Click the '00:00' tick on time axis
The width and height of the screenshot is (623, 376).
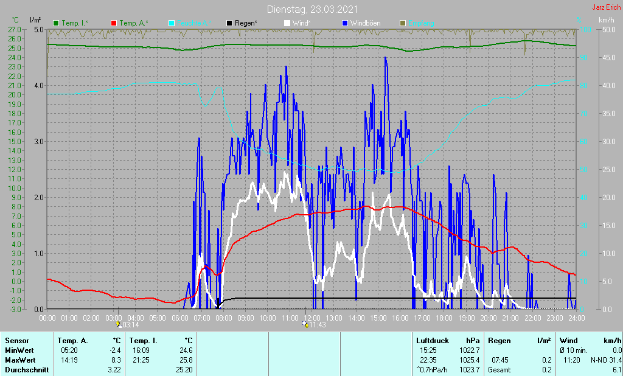coord(47,318)
